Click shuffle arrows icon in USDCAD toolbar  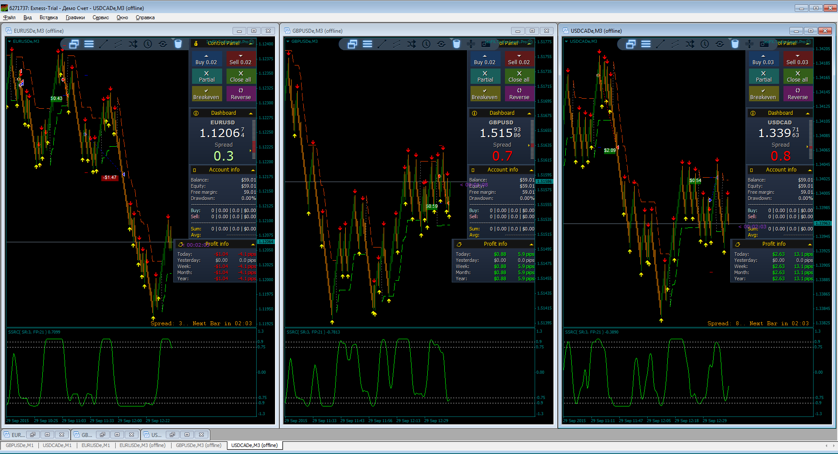[x=690, y=44]
